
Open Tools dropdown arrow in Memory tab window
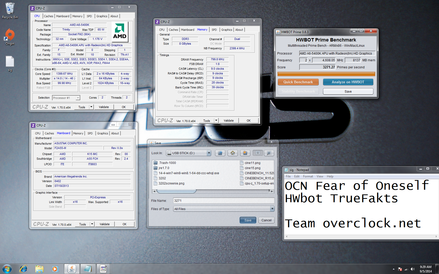click(x=216, y=121)
